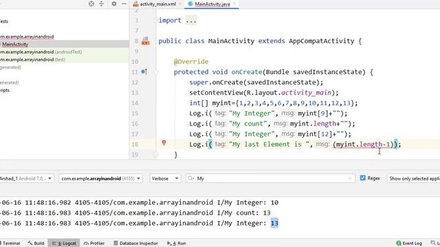Select com.example.arrayinandroid (test) package
The height and width of the screenshot is (247, 440).
(x=32, y=60)
